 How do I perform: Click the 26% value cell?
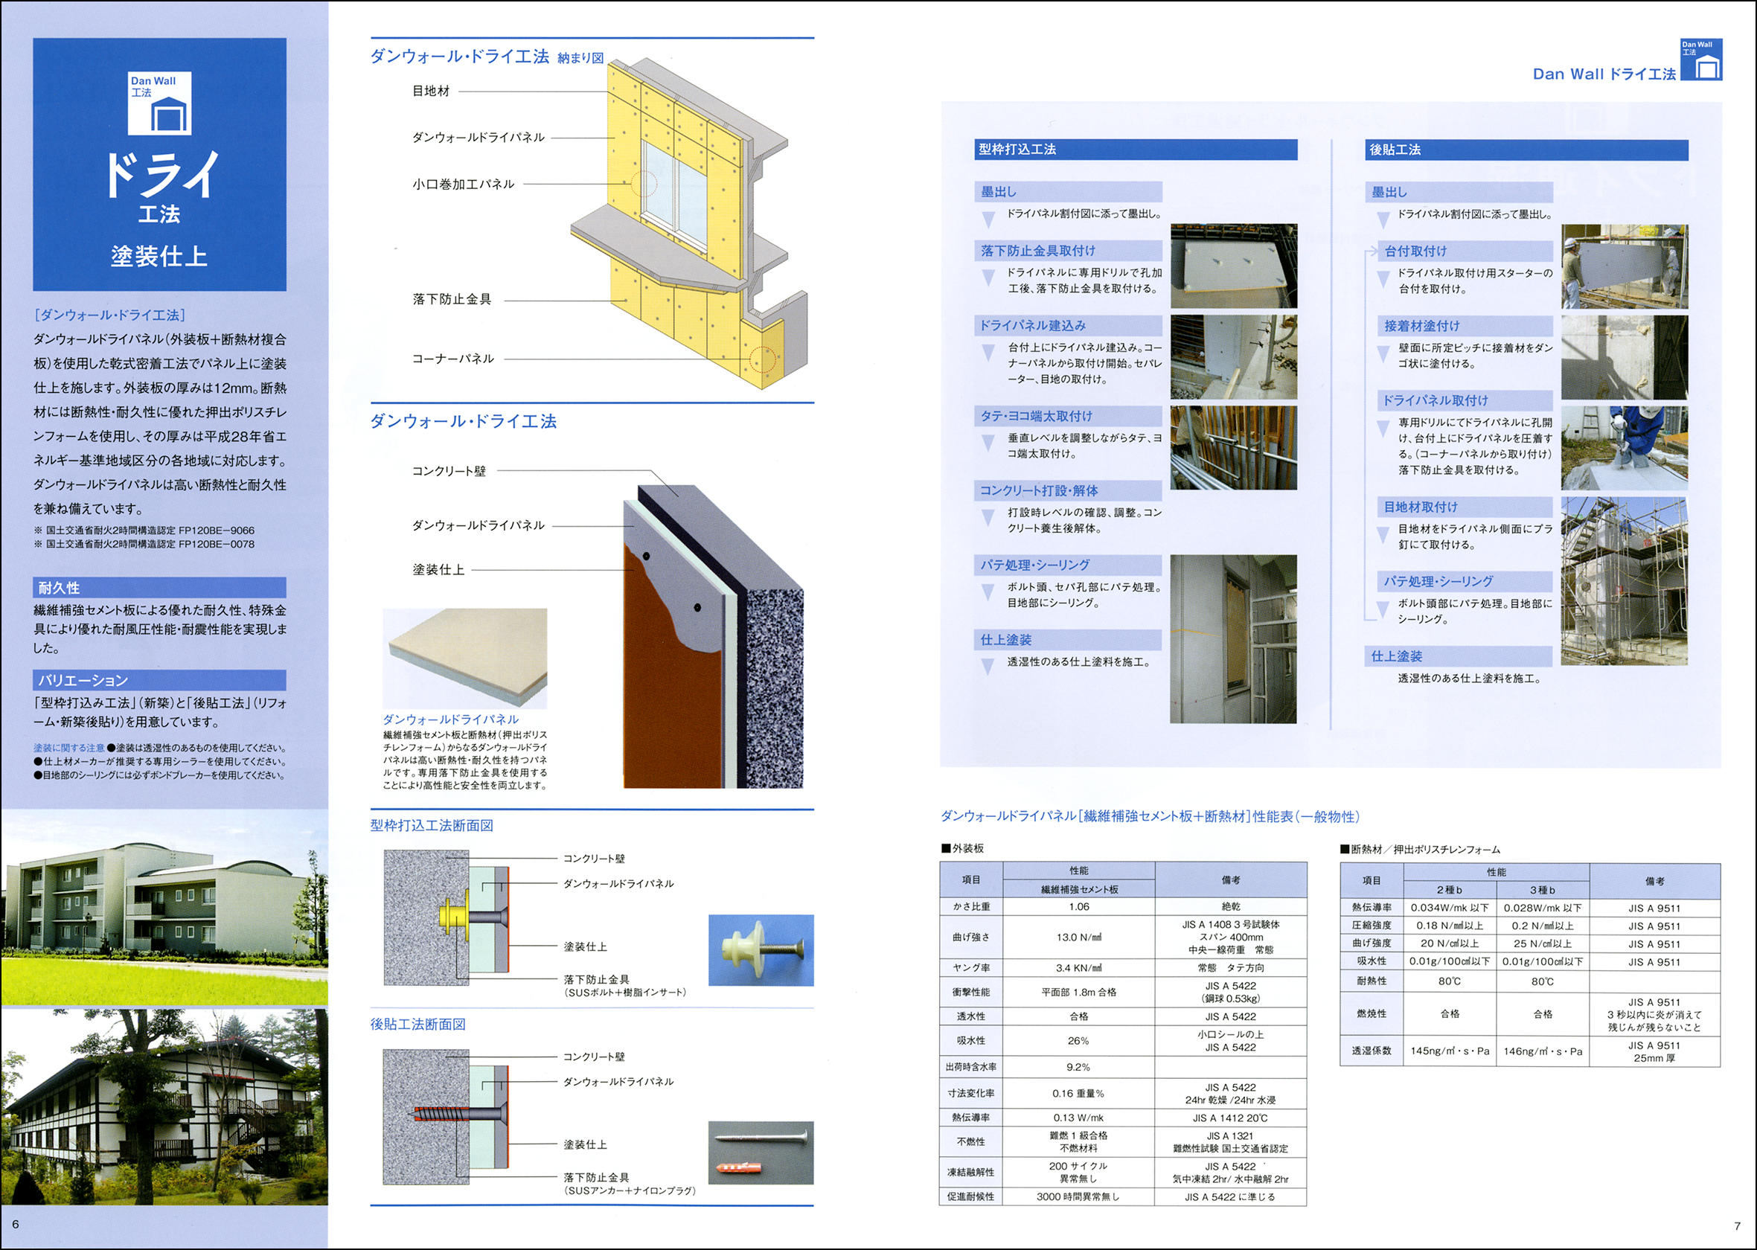pyautogui.click(x=1079, y=1041)
